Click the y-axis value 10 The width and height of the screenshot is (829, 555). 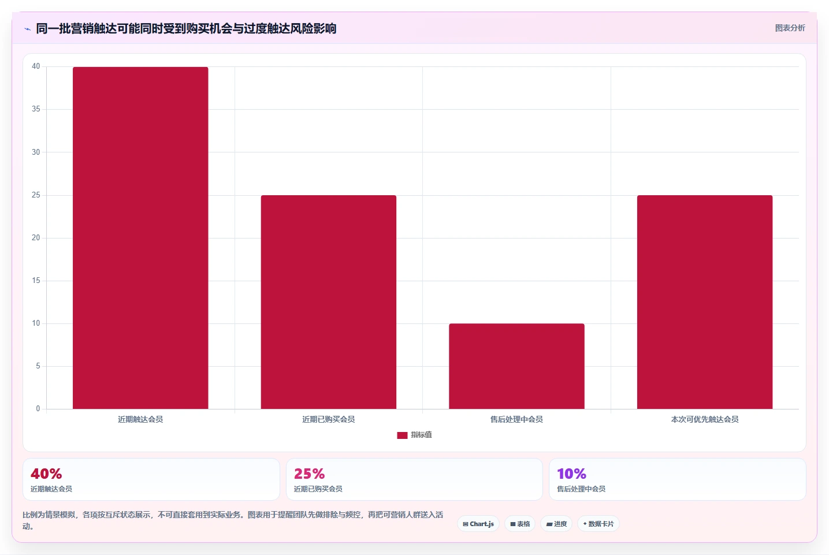pyautogui.click(x=36, y=323)
